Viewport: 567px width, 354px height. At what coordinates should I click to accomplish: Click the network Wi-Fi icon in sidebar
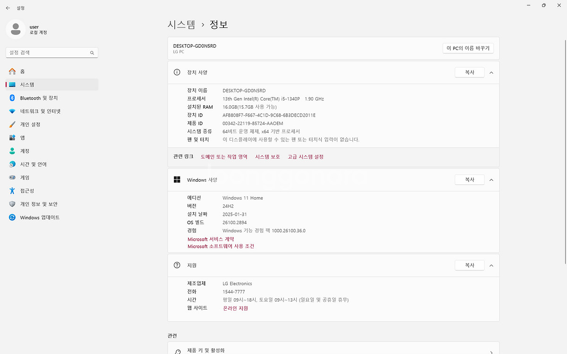pos(12,111)
